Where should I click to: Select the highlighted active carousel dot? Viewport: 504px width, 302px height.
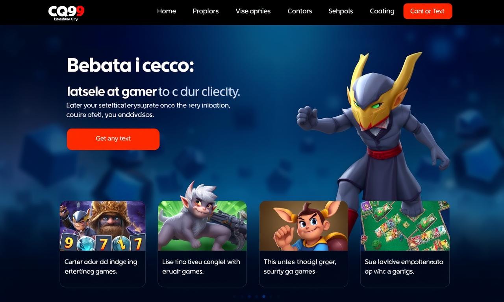[264, 296]
